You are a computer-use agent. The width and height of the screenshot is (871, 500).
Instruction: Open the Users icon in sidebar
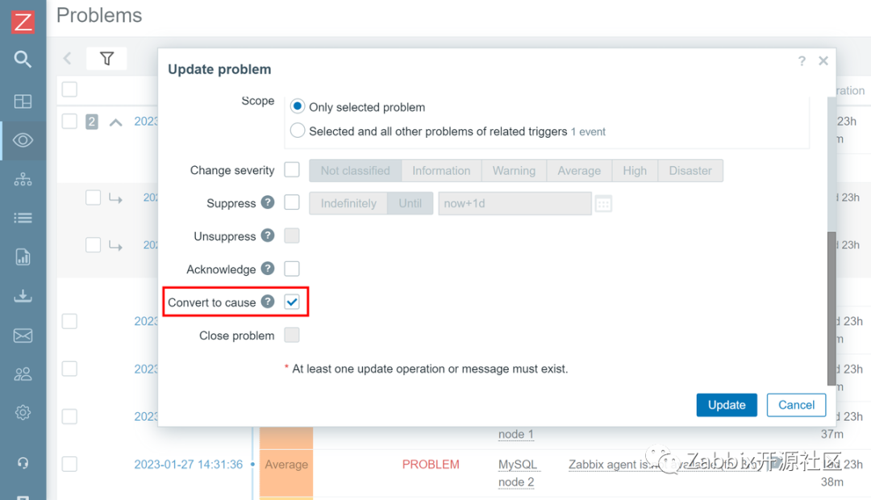coord(23,373)
